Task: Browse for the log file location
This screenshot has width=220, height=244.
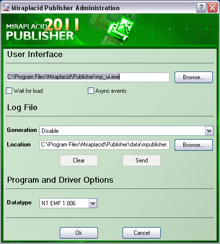Action: point(193,145)
